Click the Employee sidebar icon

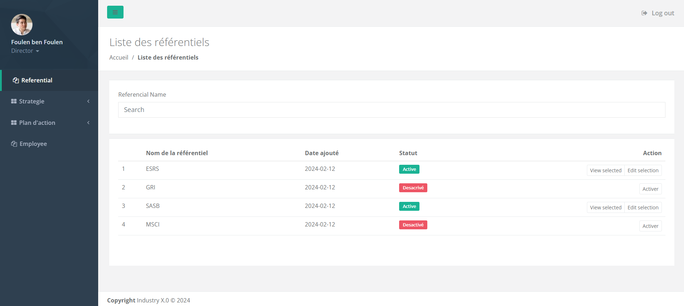pyautogui.click(x=14, y=144)
